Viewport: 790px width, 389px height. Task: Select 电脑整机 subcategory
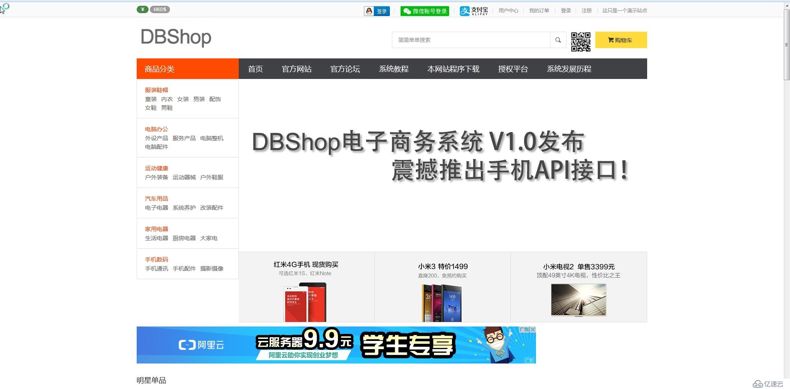(212, 138)
